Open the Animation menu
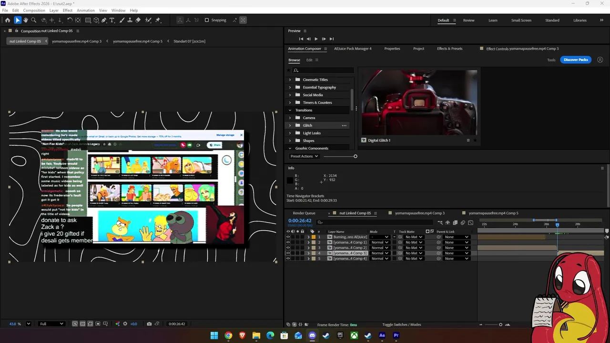 pos(86,10)
